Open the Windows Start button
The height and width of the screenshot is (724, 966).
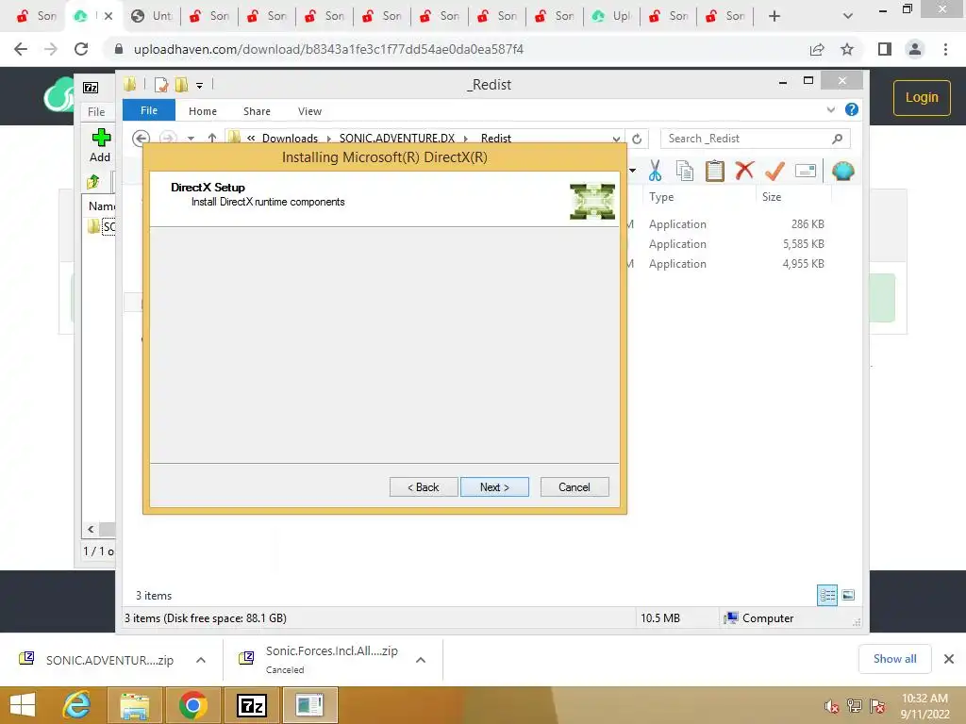(23, 705)
